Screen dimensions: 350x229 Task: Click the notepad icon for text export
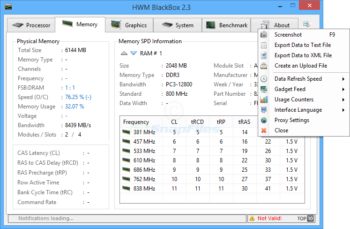click(264, 45)
